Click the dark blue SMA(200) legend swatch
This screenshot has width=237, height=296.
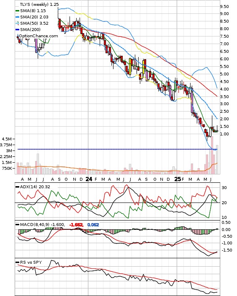[x=17, y=30]
